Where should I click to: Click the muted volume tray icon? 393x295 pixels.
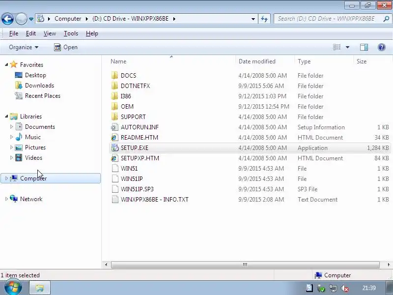[345, 288]
